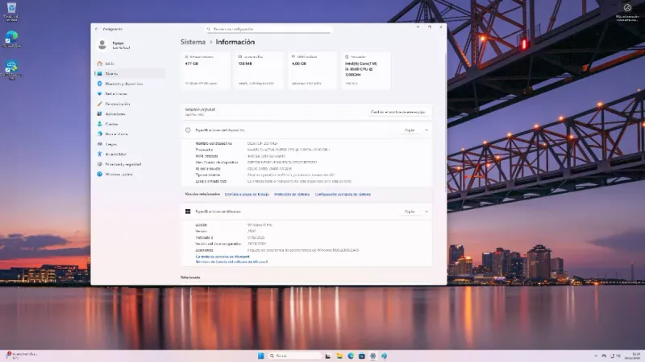Open the Microsoft services agreement link

click(223, 257)
